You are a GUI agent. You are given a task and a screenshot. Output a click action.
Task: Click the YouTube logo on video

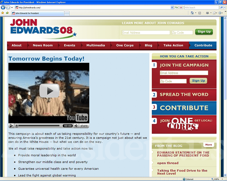click(77, 118)
